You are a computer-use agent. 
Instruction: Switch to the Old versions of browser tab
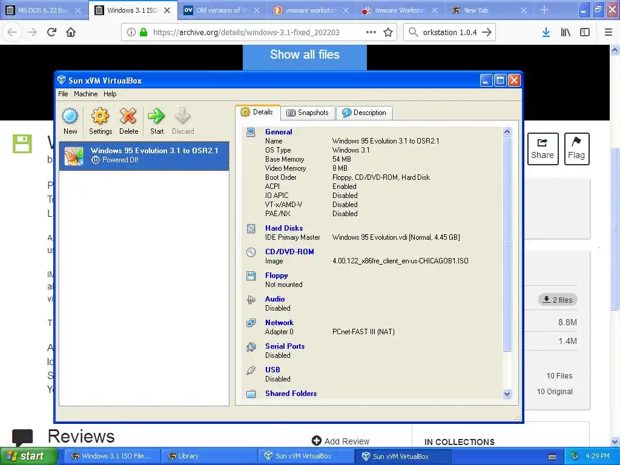[222, 10]
